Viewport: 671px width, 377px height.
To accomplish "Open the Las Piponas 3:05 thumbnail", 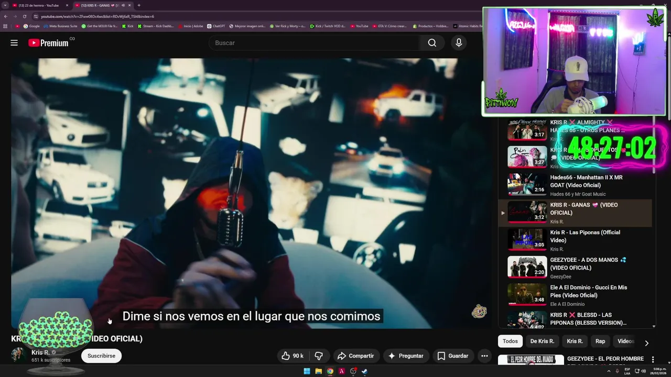I will click(527, 239).
